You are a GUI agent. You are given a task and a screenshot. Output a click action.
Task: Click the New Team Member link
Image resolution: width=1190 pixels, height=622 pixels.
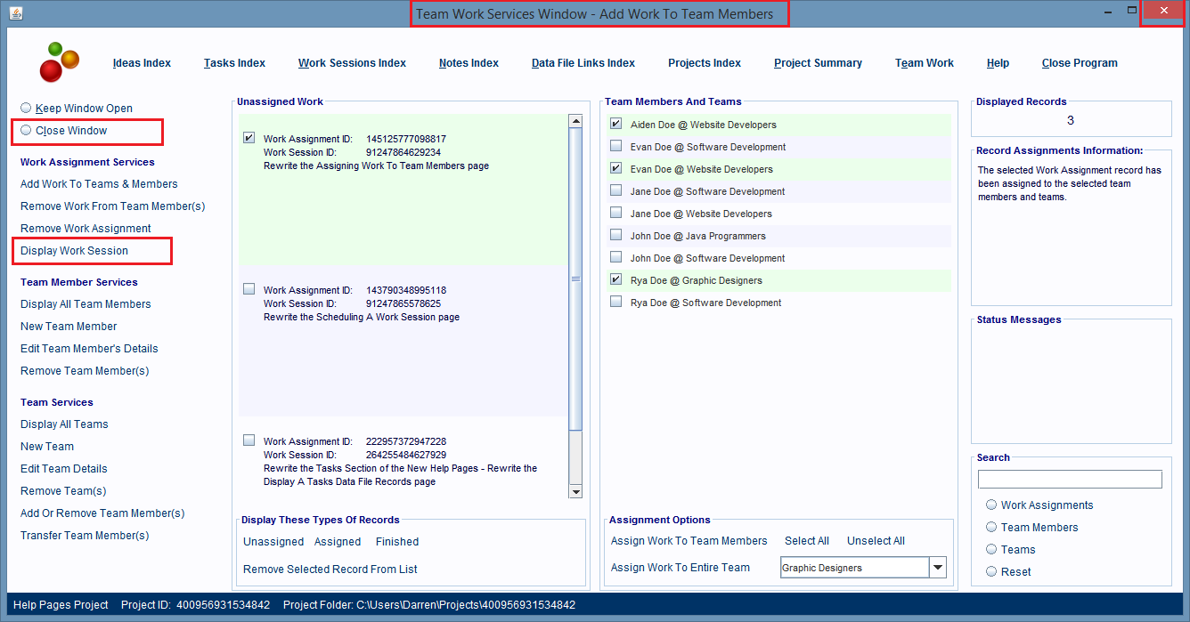click(69, 326)
